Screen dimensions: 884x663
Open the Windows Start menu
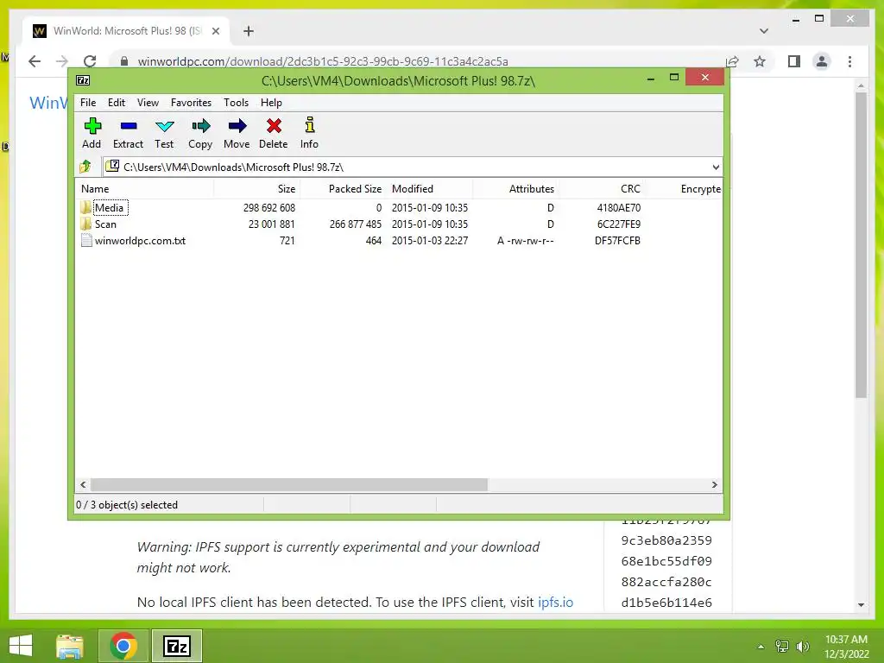[x=21, y=646]
